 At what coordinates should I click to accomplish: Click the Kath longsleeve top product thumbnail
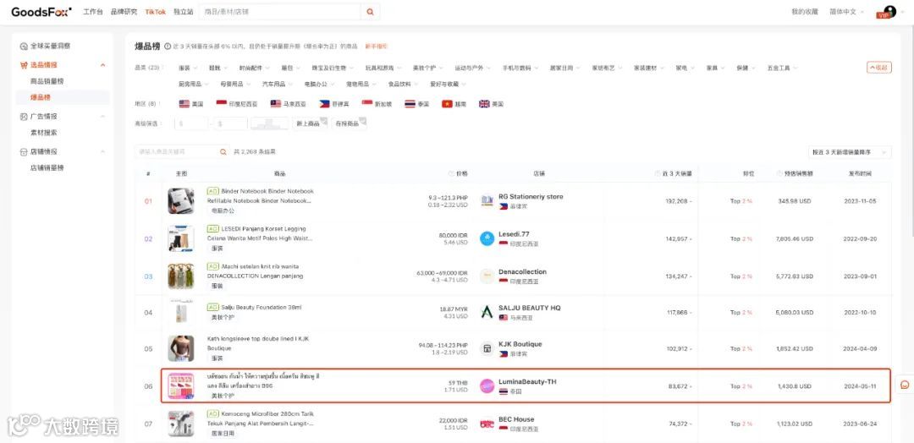coord(181,348)
